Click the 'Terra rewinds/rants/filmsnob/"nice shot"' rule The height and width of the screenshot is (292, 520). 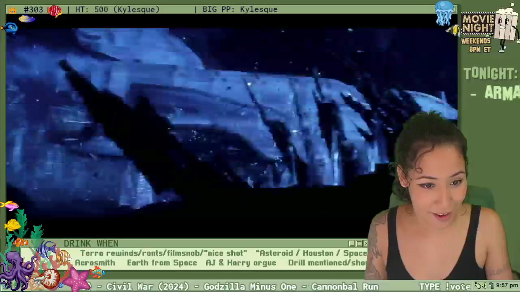[x=164, y=253]
